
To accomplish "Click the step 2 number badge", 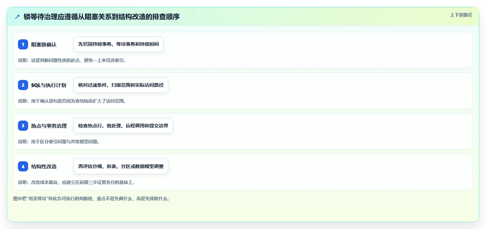I will pyautogui.click(x=23, y=85).
